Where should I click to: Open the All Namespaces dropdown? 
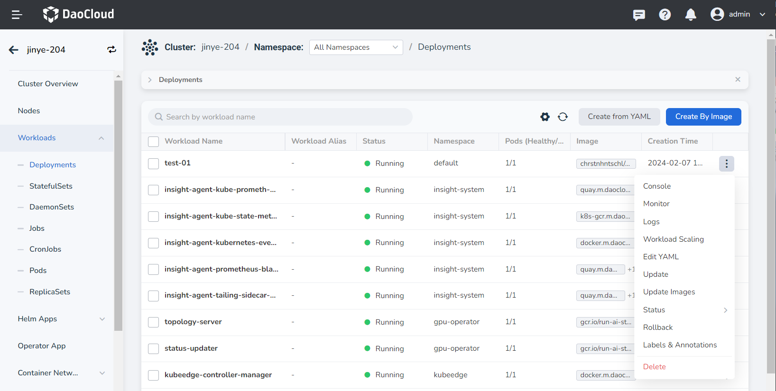pyautogui.click(x=356, y=47)
